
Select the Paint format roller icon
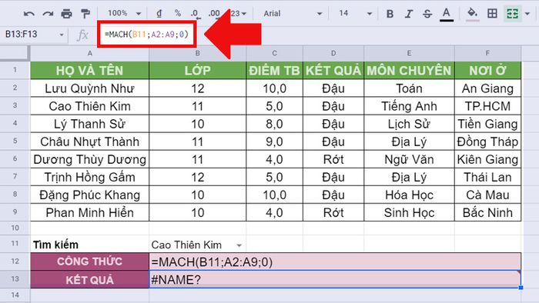85,14
